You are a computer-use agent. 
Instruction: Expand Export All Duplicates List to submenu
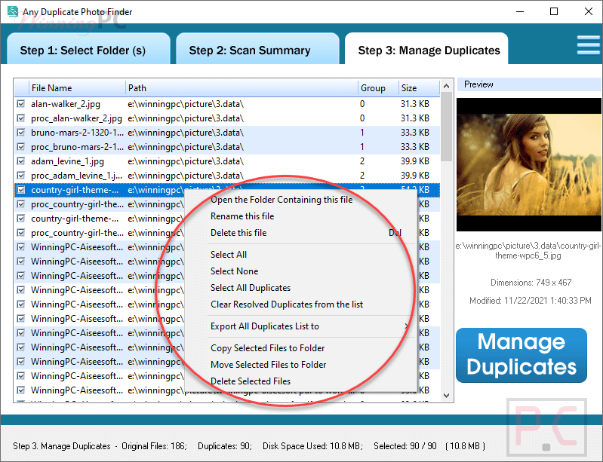(300, 326)
